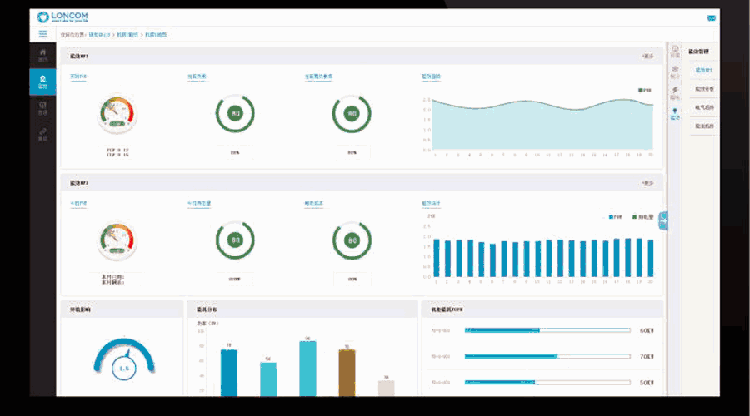750x416 pixels.
Task: Click the LONCOM logo
Action: pyautogui.click(x=62, y=17)
